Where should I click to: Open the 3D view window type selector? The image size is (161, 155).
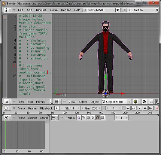[58, 101]
